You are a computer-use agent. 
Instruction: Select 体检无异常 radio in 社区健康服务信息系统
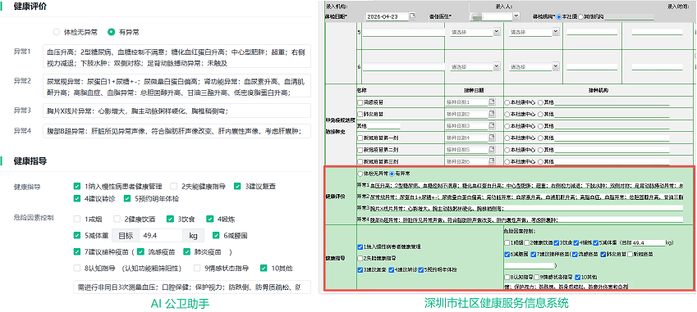point(360,174)
